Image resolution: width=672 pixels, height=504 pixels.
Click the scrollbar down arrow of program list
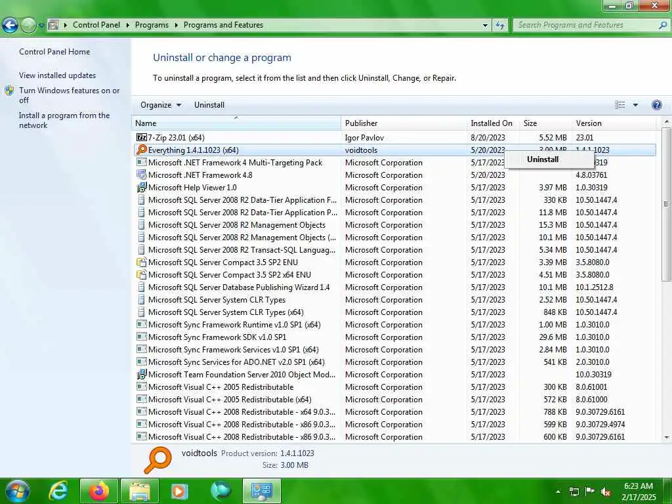pyautogui.click(x=667, y=437)
